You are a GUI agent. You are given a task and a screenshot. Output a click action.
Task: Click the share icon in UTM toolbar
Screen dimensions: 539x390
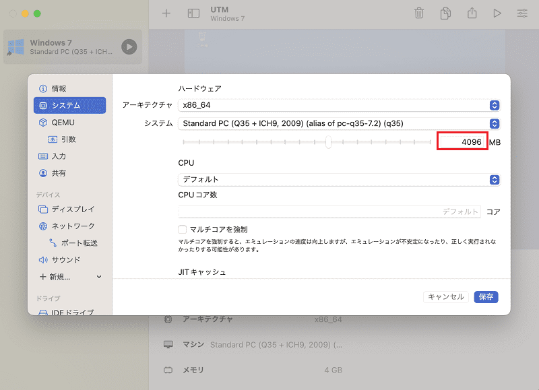(x=472, y=13)
